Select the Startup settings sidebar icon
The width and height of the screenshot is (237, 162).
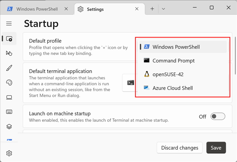pyautogui.click(x=9, y=39)
